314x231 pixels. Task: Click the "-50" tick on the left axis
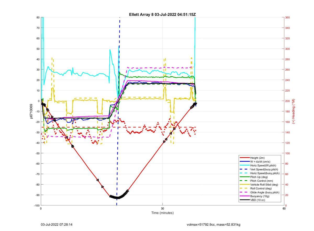pos(37,153)
